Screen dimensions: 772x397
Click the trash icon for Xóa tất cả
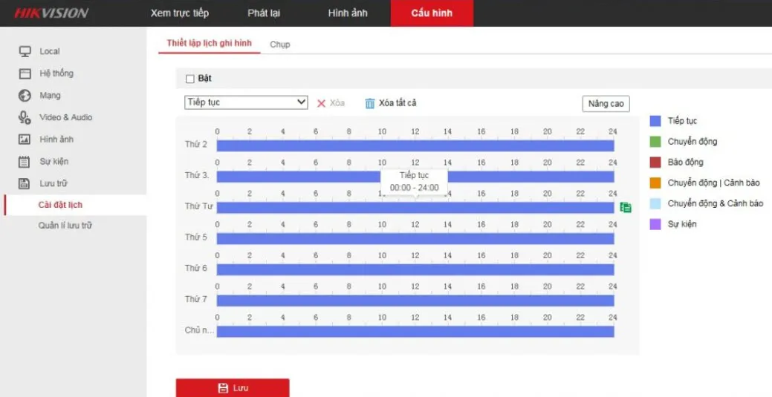point(370,103)
